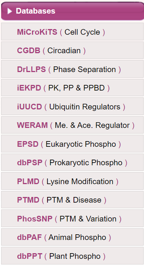This screenshot has height=266, width=144.
Task: Click the bold PhosSNP name text
Action: [x=35, y=219]
